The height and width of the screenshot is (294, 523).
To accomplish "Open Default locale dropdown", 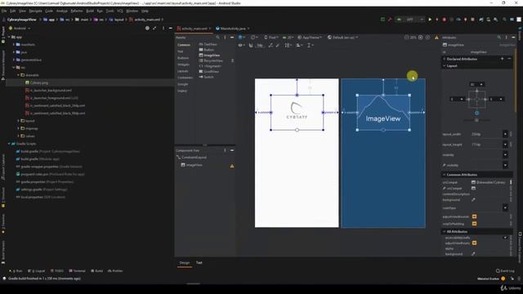I will click(x=342, y=38).
